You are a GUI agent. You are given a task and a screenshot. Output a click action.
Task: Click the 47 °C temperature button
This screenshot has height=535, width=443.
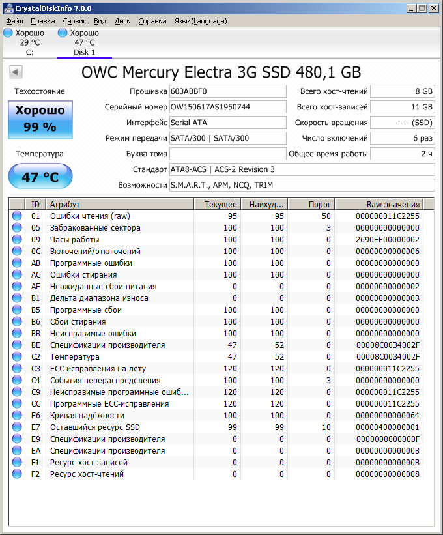pos(40,177)
